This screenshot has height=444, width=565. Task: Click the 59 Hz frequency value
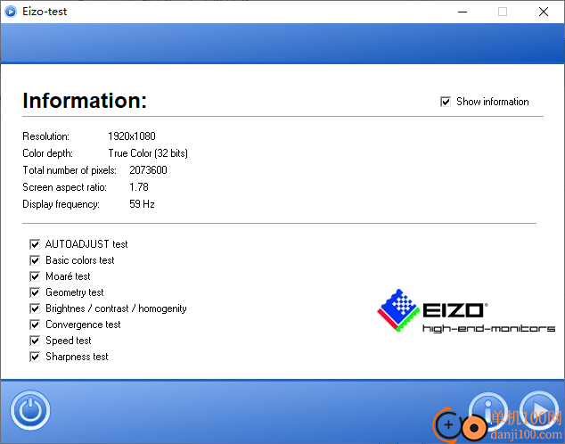tap(142, 204)
